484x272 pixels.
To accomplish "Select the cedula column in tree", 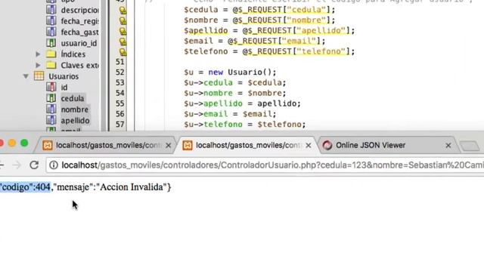I will pyautogui.click(x=73, y=98).
